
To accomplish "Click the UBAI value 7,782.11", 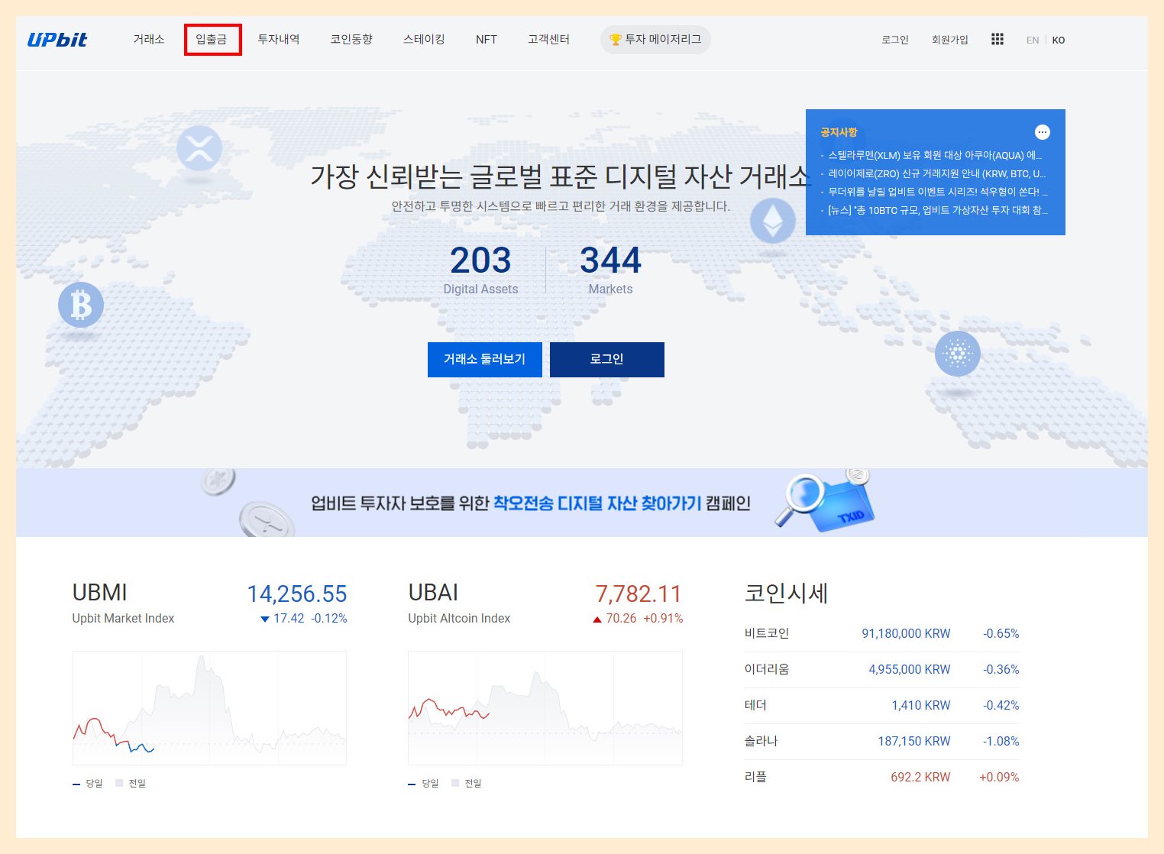I will [639, 594].
